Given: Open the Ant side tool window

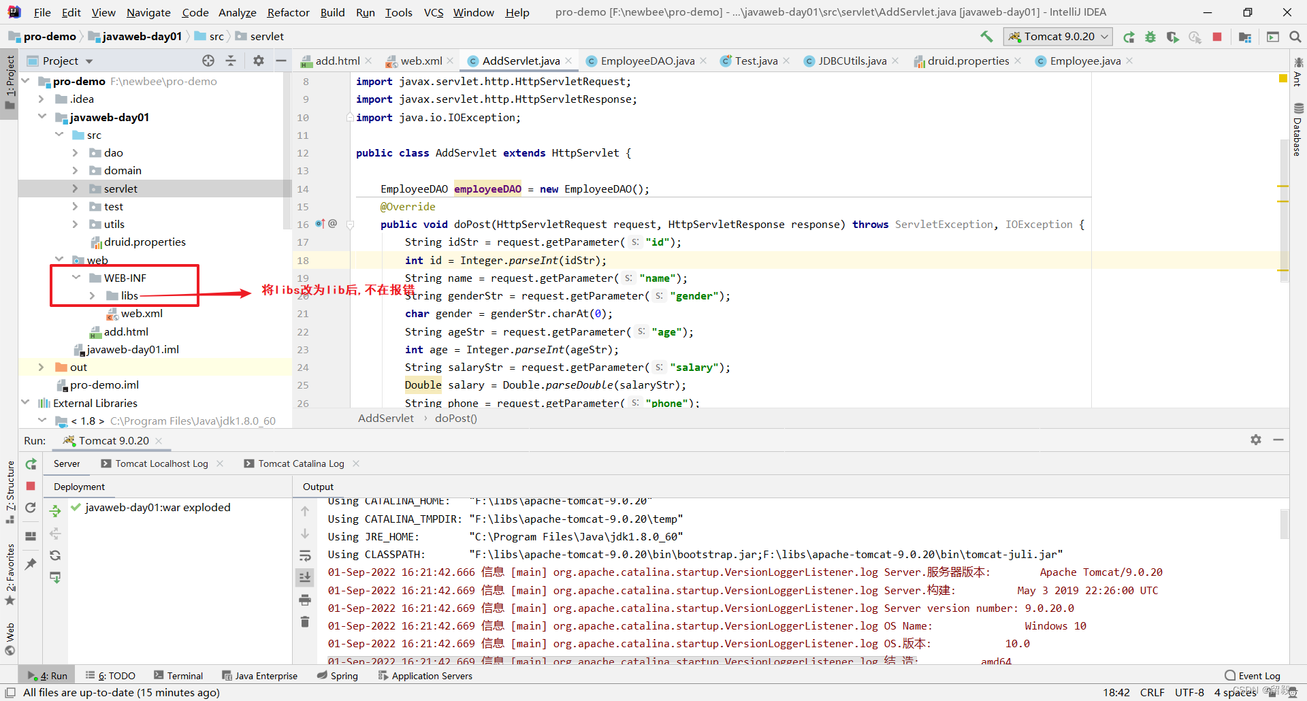Looking at the screenshot, I should point(1298,71).
